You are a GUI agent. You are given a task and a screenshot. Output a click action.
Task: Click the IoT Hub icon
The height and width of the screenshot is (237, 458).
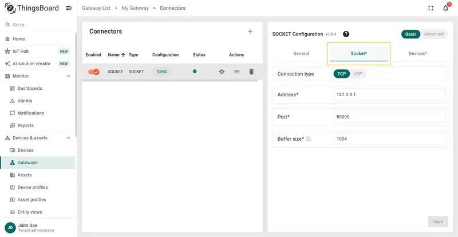(x=7, y=51)
